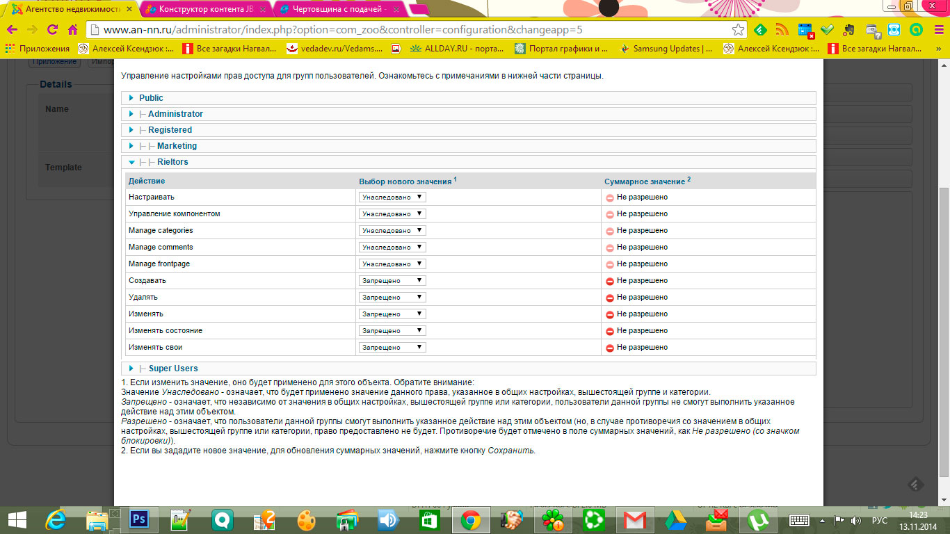Reload the page with the refresh icon

point(52,30)
